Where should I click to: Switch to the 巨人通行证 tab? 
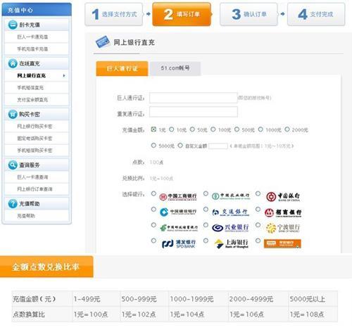[x=122, y=68]
